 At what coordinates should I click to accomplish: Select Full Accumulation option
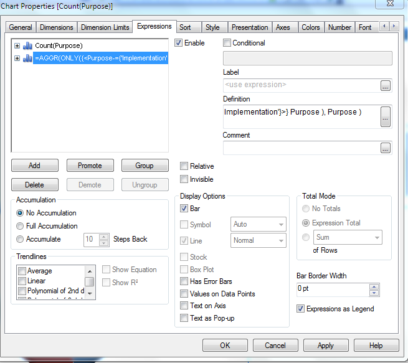(20, 226)
